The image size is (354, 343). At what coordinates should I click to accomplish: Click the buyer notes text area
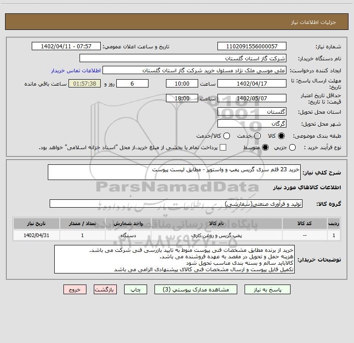pos(174,259)
